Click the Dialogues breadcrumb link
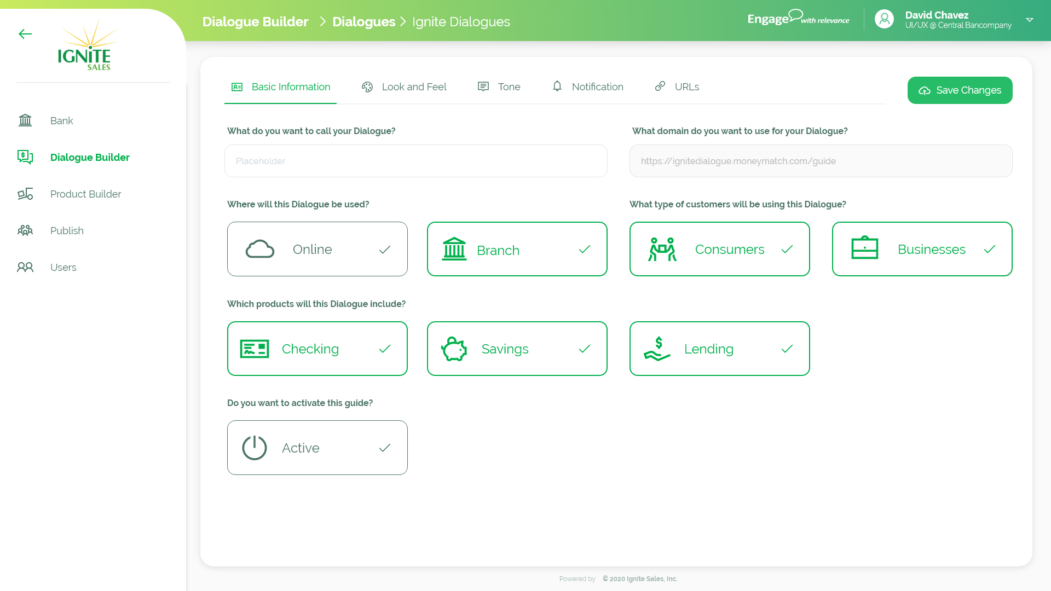 tap(363, 21)
